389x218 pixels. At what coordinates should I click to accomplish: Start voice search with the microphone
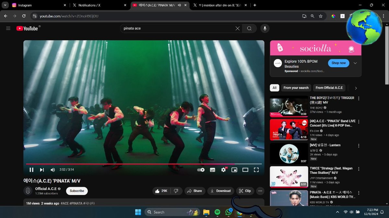click(x=265, y=28)
